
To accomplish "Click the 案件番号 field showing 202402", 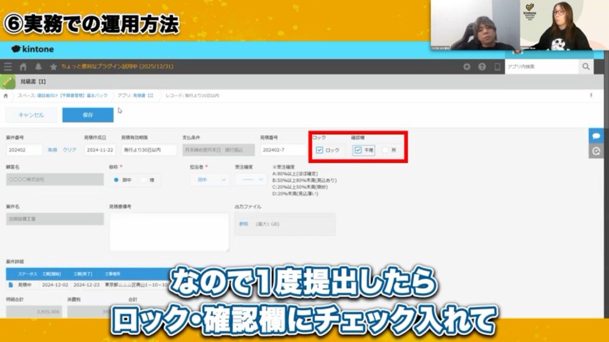I will coord(24,150).
